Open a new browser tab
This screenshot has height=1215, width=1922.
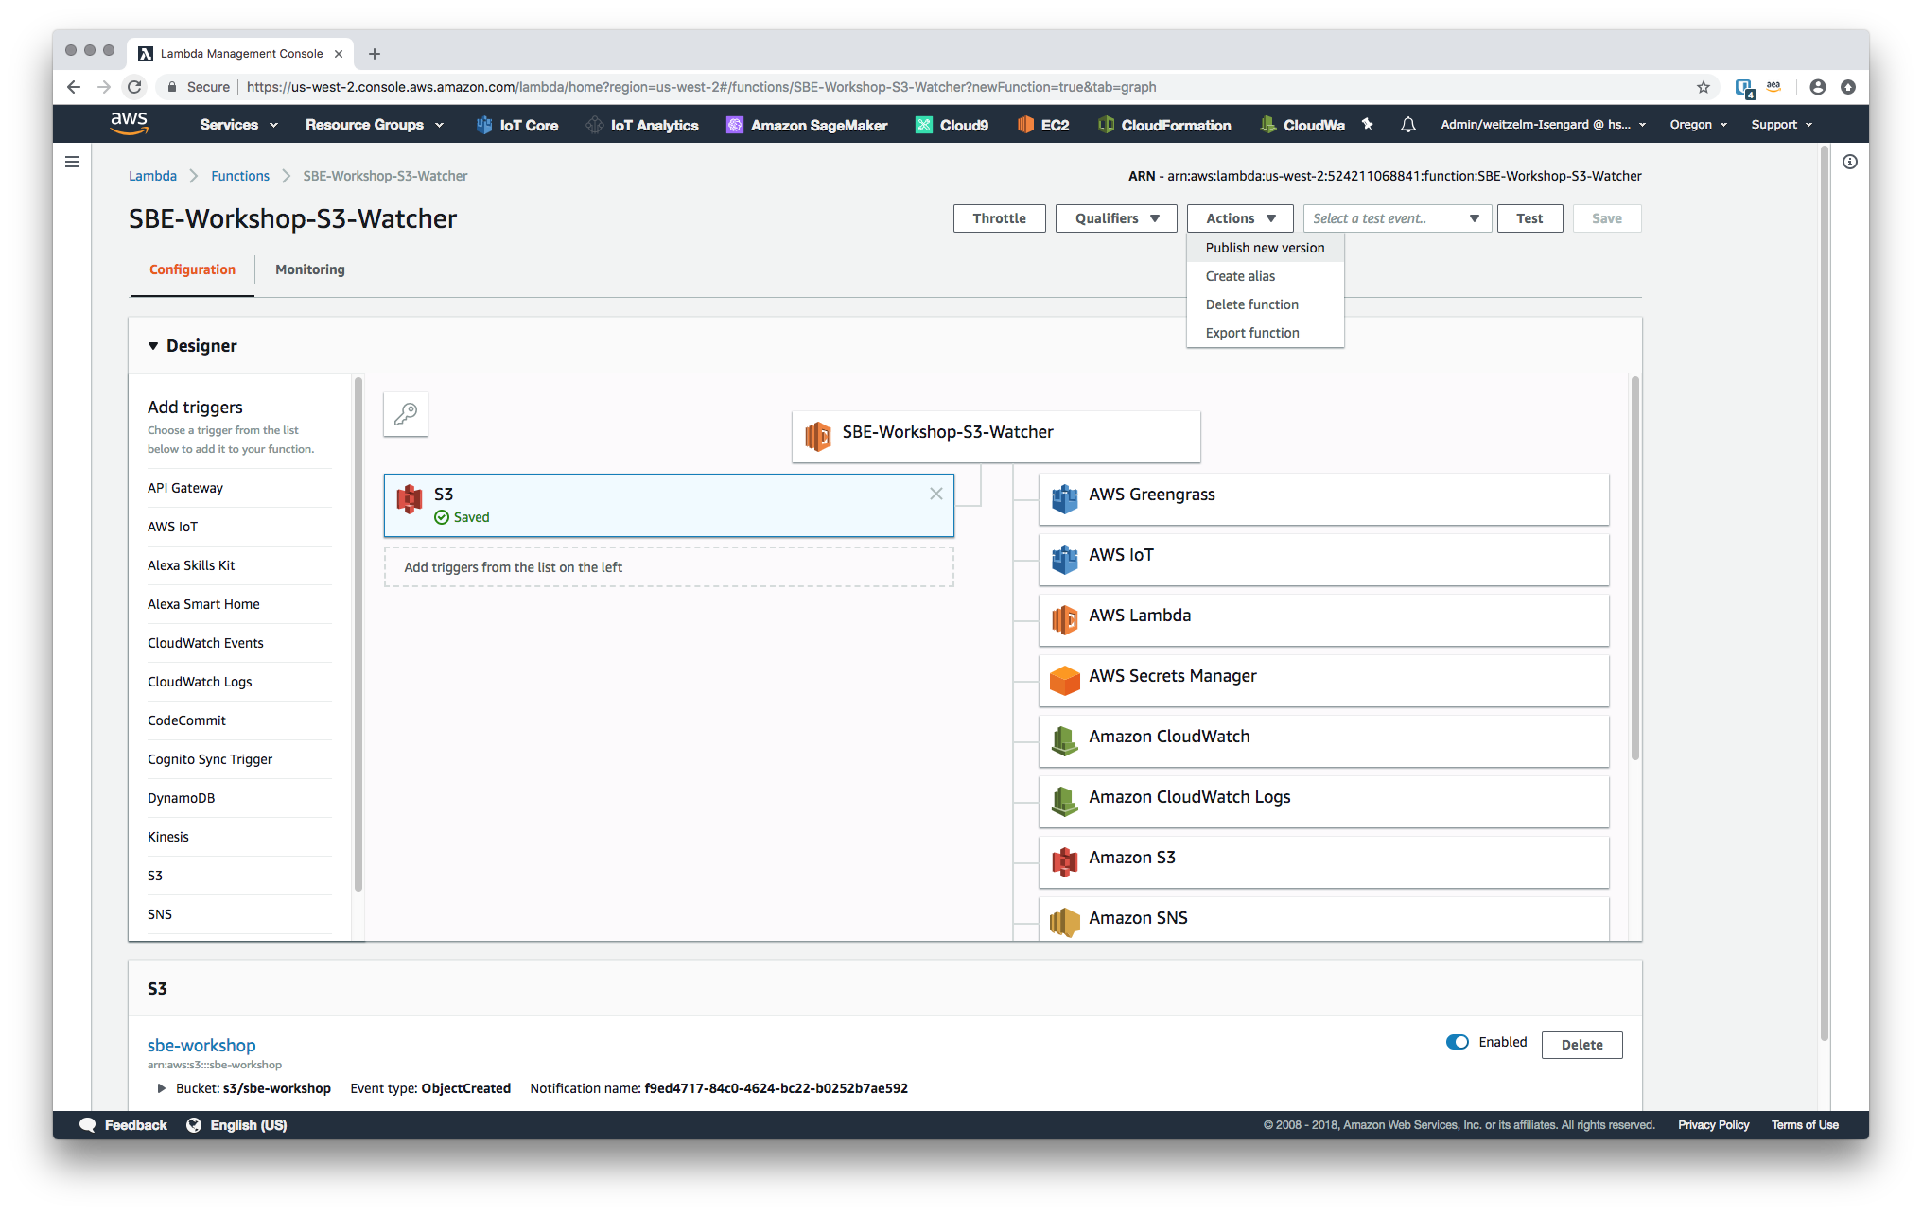click(x=375, y=54)
